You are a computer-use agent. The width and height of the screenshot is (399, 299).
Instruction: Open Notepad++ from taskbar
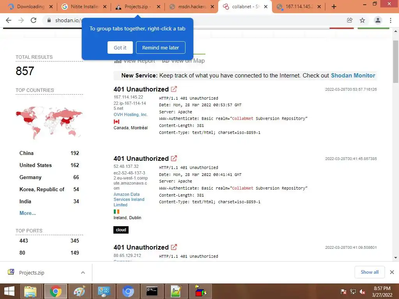(176, 291)
